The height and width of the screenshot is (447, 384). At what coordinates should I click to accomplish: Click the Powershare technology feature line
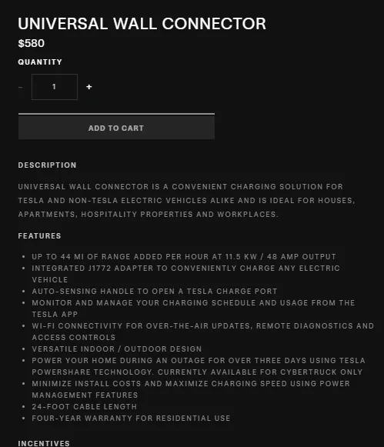pyautogui.click(x=199, y=366)
